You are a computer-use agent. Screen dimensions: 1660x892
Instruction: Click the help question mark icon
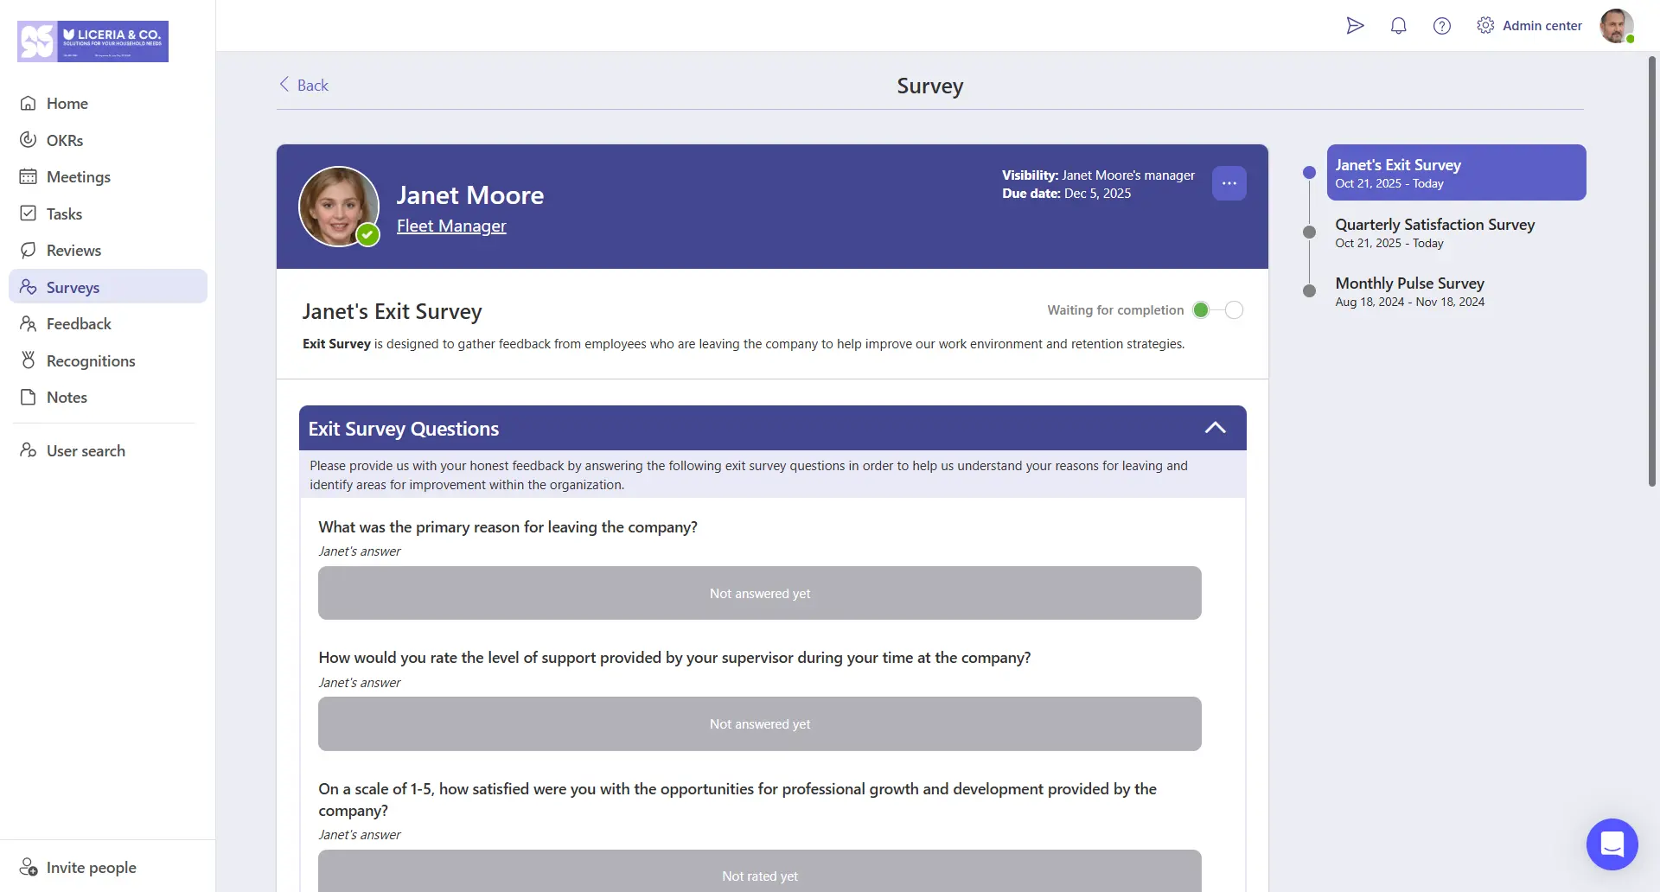pyautogui.click(x=1442, y=25)
